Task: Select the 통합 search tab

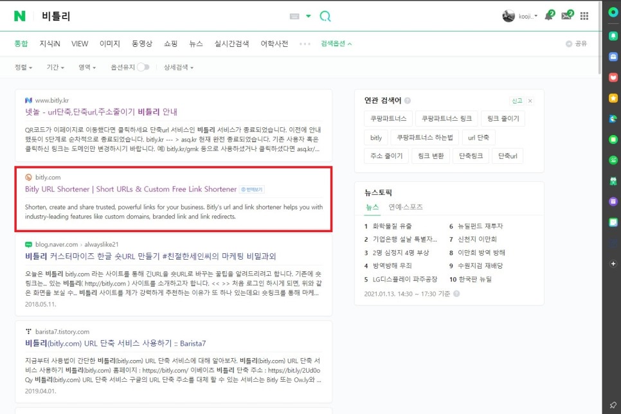Action: [x=21, y=44]
